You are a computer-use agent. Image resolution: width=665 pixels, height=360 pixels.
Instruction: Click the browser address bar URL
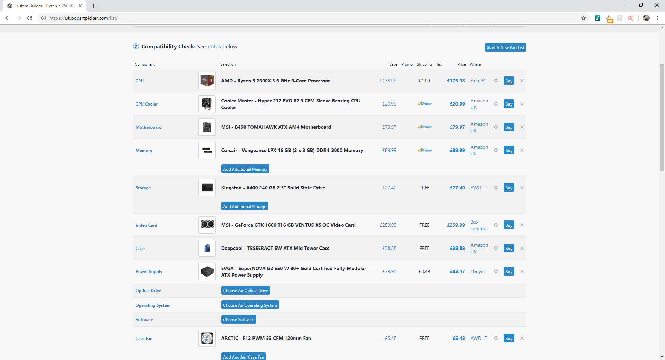(x=83, y=18)
